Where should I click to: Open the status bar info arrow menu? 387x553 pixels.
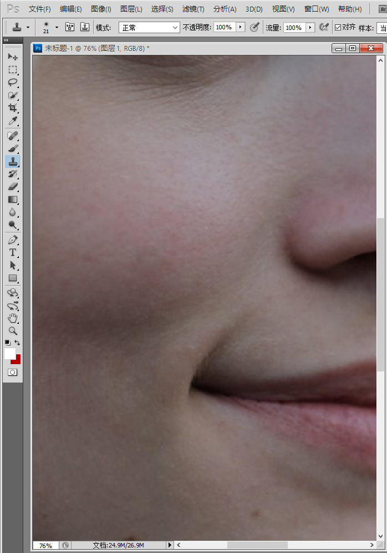click(170, 545)
